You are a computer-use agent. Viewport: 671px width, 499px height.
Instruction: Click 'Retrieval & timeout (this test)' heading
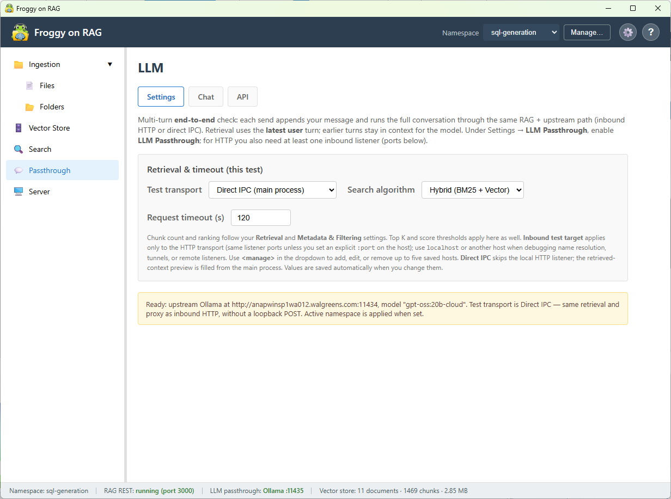pos(205,169)
